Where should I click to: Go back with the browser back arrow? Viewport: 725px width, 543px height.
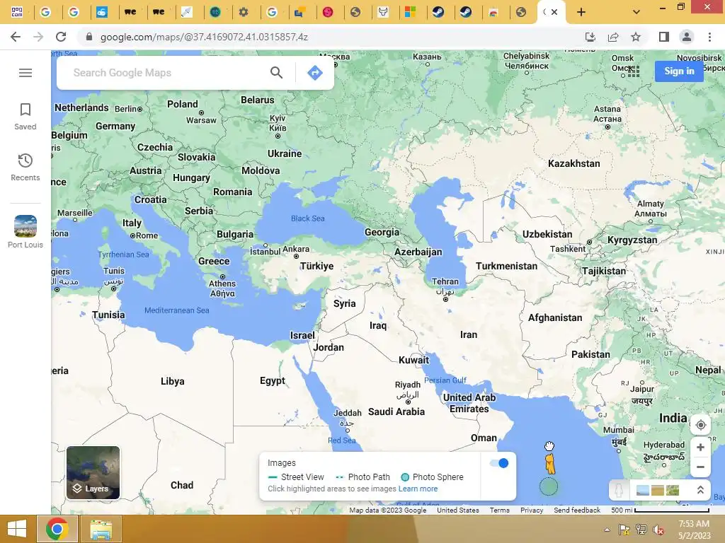16,37
